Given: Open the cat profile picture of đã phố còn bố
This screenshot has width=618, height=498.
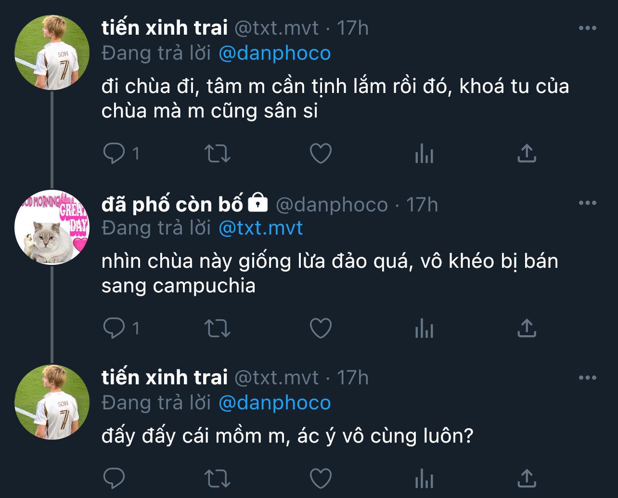Looking at the screenshot, I should 52,227.
